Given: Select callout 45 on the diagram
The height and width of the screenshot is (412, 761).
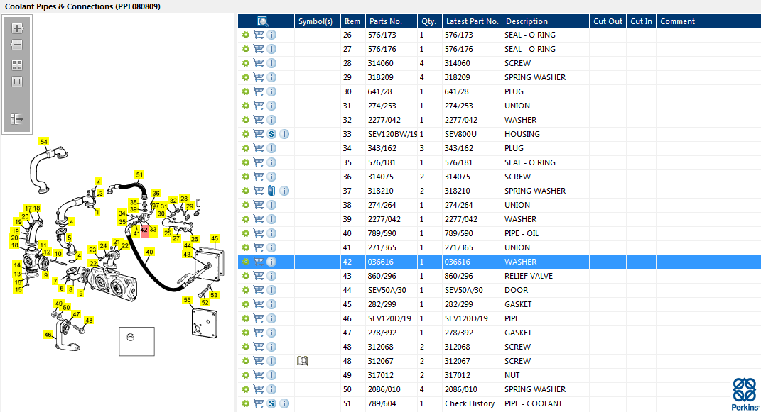Looking at the screenshot, I should coord(215,238).
